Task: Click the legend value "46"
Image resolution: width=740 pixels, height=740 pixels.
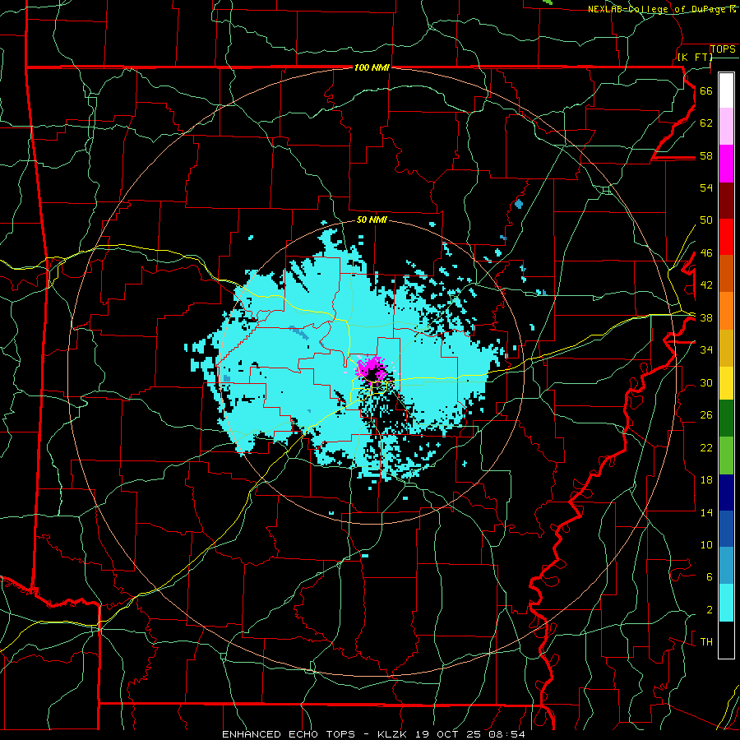Action: (706, 253)
